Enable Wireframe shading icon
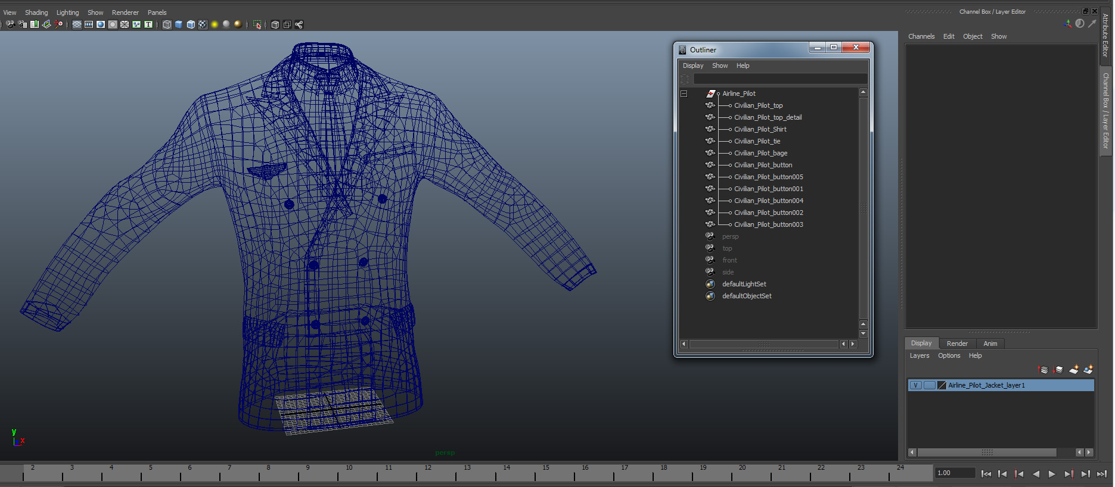Image resolution: width=1115 pixels, height=487 pixels. 167,24
